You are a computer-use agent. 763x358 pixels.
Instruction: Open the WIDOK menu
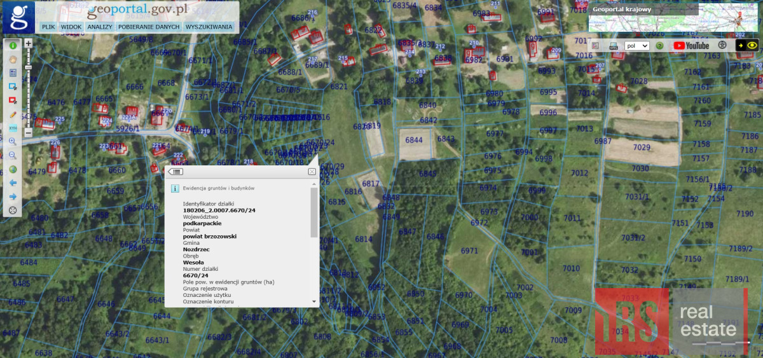[71, 27]
